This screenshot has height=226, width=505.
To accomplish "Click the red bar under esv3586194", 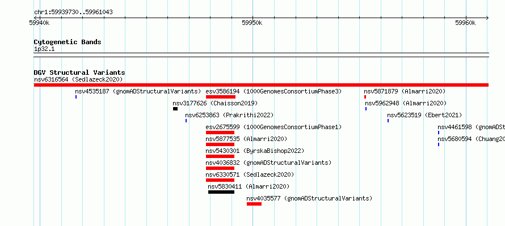I will pos(221,97).
